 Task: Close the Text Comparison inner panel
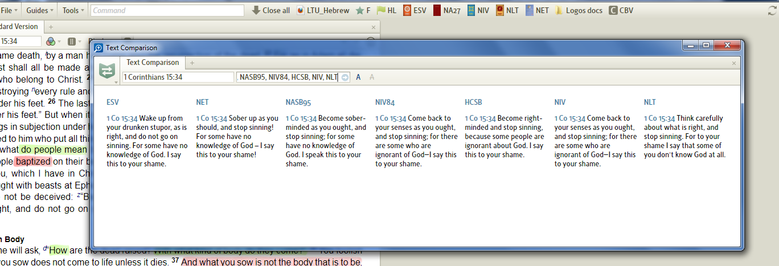(733, 63)
